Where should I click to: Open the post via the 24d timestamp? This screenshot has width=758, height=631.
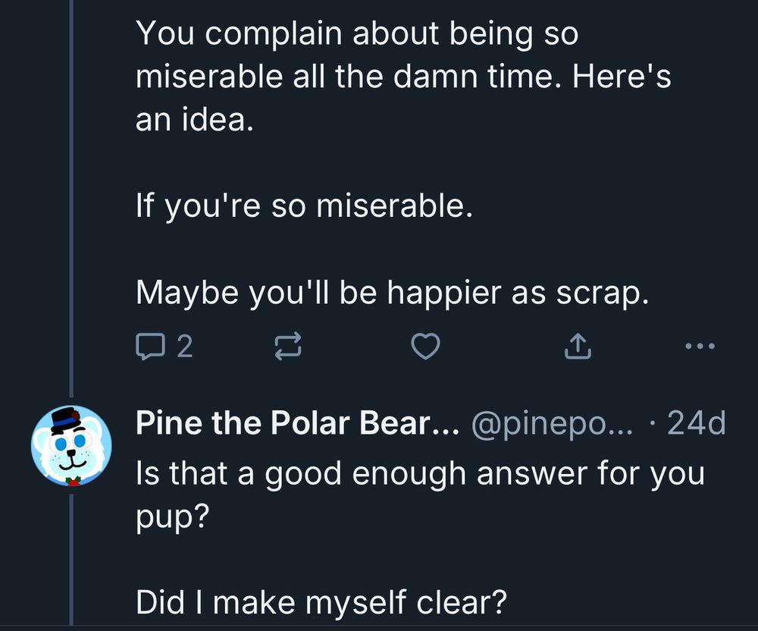tap(695, 424)
